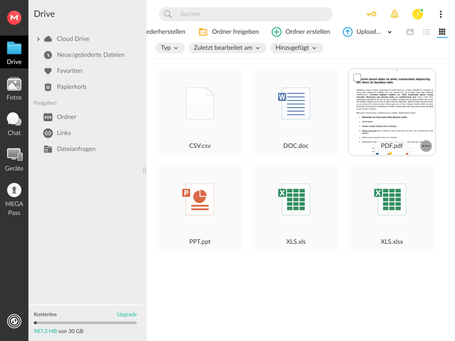Open MEGA Pass

coord(14,199)
